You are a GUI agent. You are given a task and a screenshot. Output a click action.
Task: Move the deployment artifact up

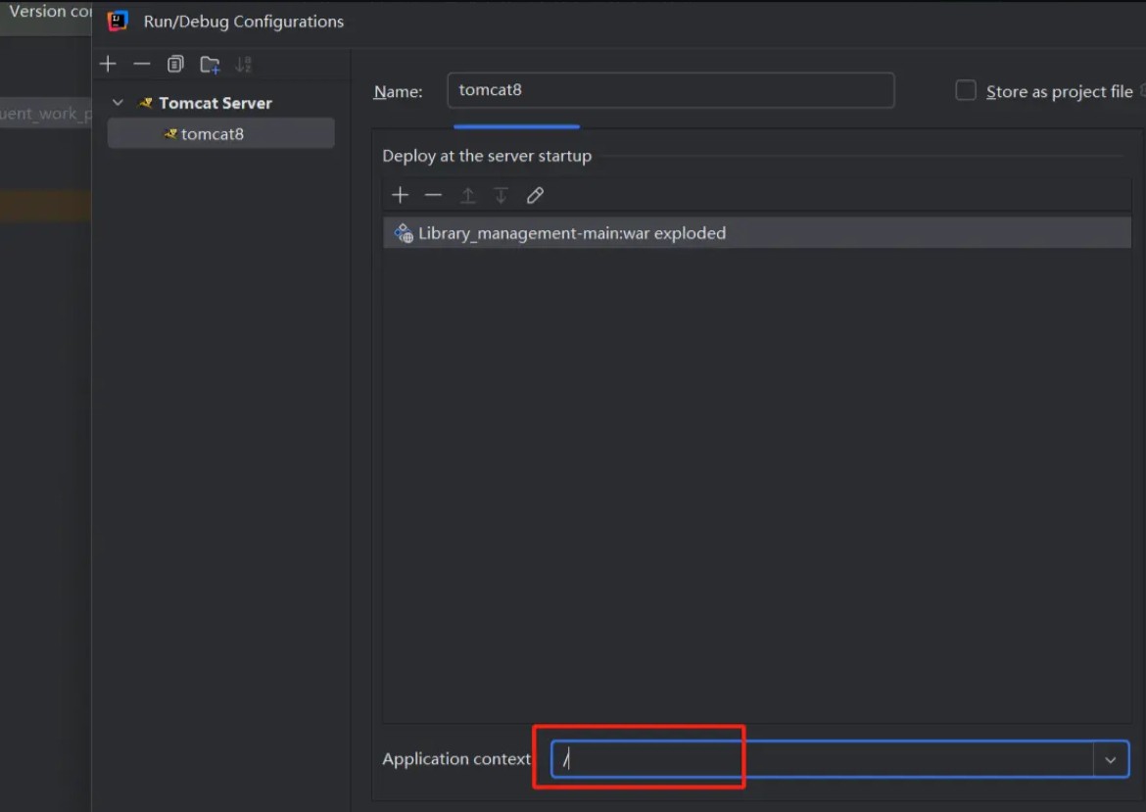coord(468,196)
